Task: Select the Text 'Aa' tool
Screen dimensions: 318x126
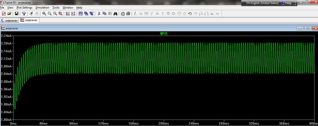Action: [x=212, y=14]
